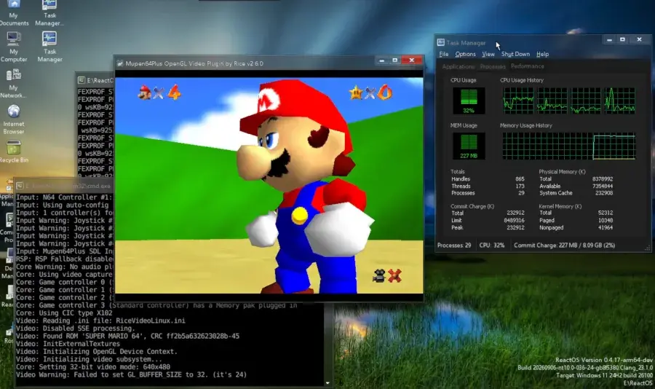
Task: Open the Recycle Bin desktop icon
Action: pos(13,152)
